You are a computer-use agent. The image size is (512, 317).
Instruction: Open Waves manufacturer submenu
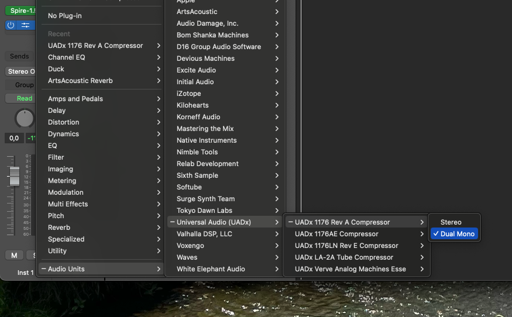(x=225, y=257)
